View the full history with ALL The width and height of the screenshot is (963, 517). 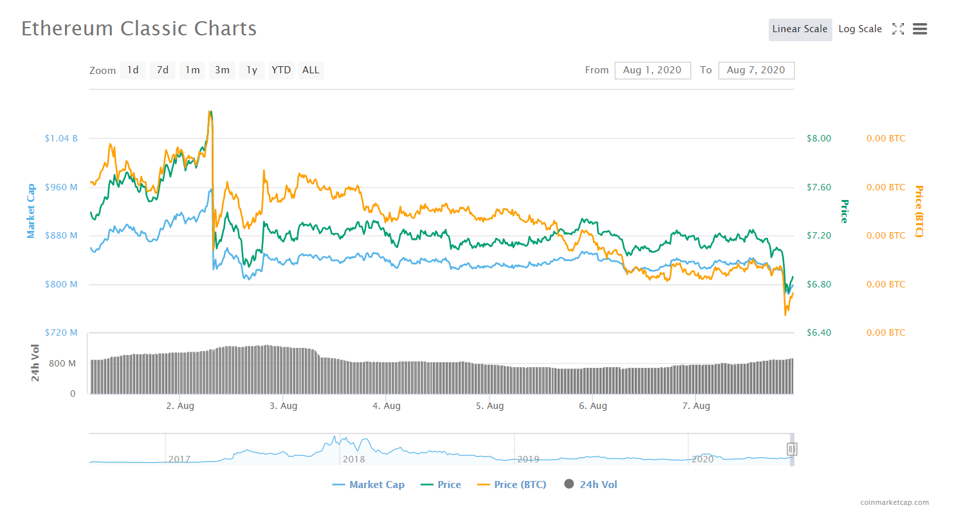310,70
